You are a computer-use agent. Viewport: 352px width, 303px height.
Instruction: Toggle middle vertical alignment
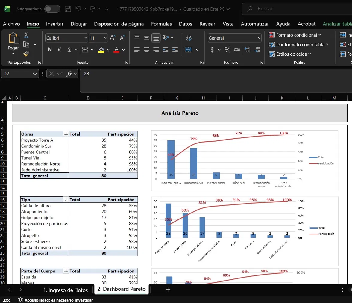(x=146, y=37)
